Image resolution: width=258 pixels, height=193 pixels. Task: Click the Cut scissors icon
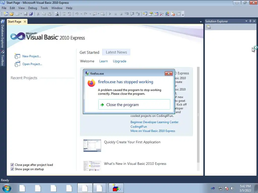pyautogui.click(x=38, y=14)
